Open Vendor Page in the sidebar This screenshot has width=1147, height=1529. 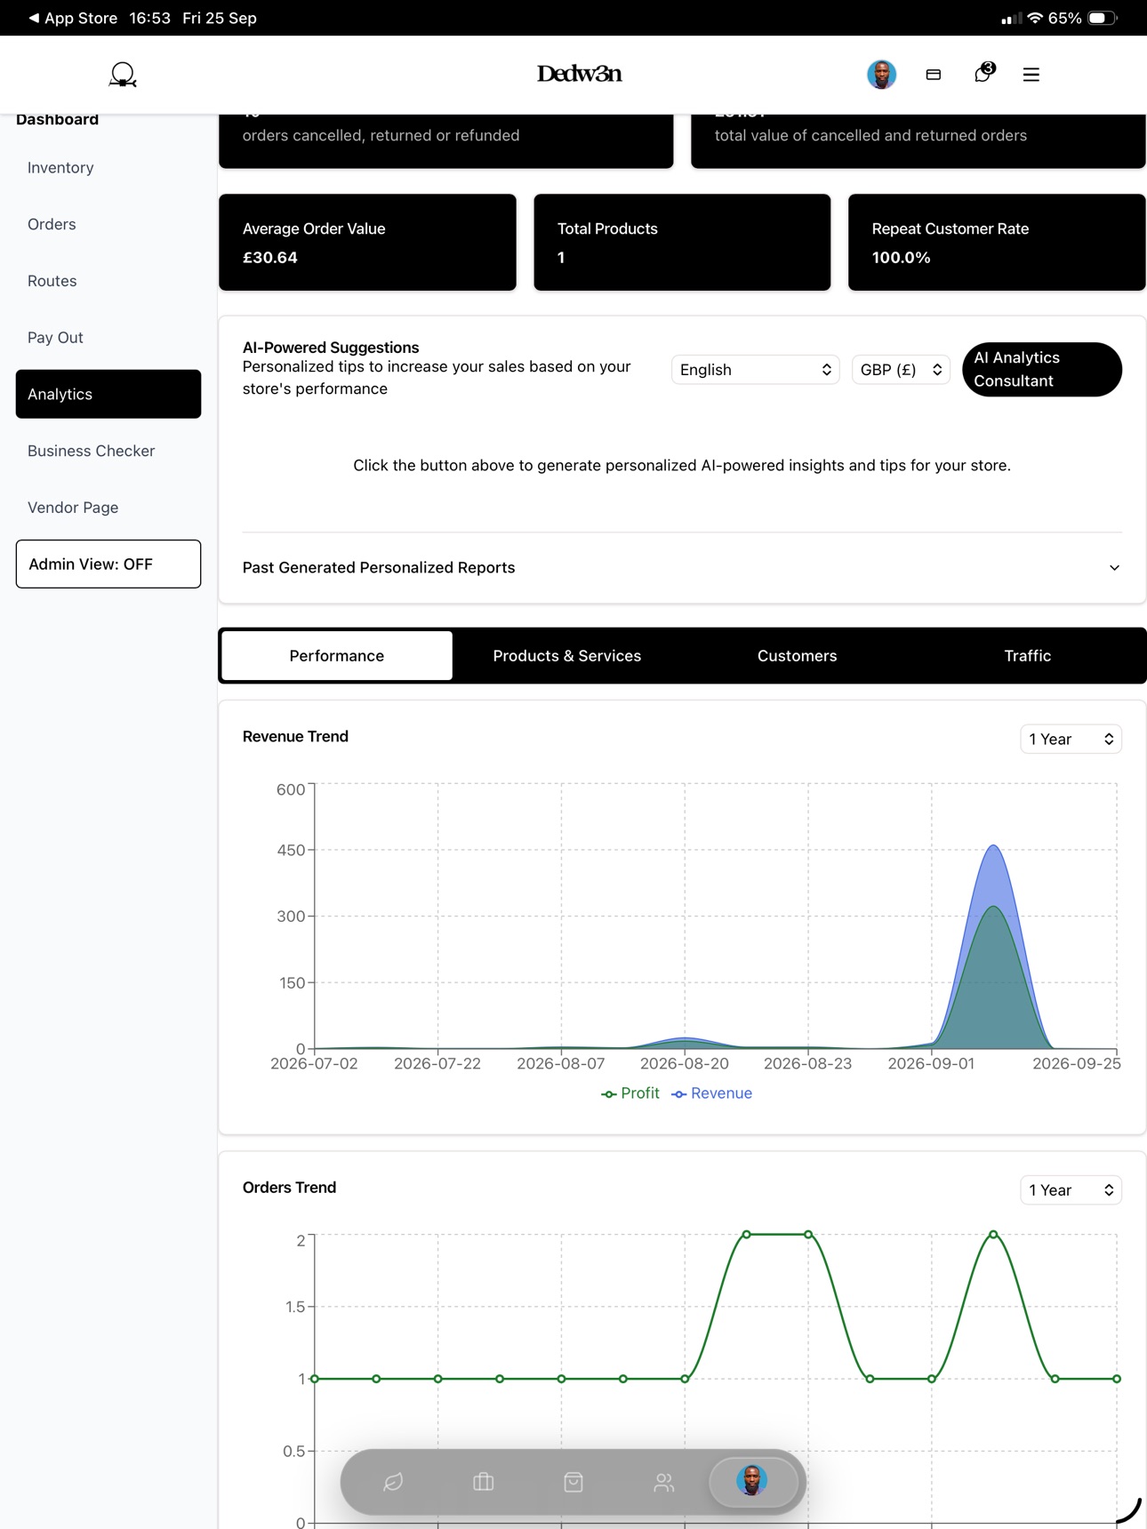tap(108, 508)
